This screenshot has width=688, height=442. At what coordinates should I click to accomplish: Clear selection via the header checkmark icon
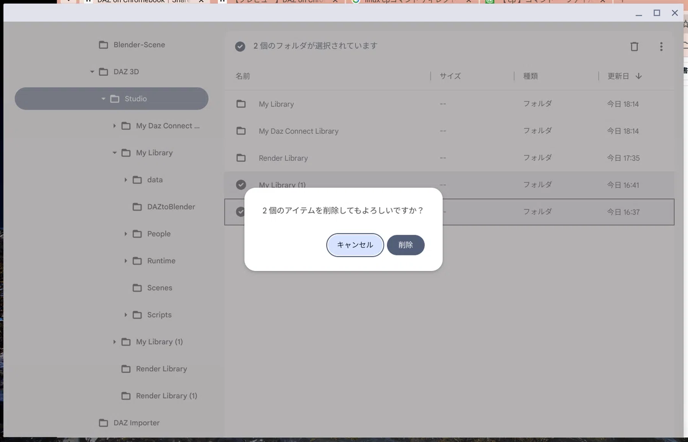tap(240, 46)
